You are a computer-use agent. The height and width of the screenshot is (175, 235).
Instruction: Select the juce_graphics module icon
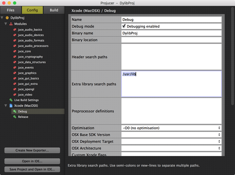[x=15, y=73]
